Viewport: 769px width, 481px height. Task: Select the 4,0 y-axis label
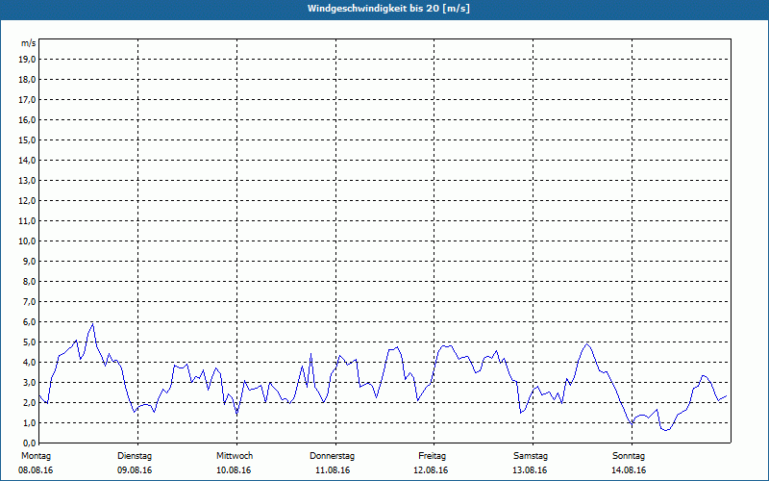coord(29,363)
